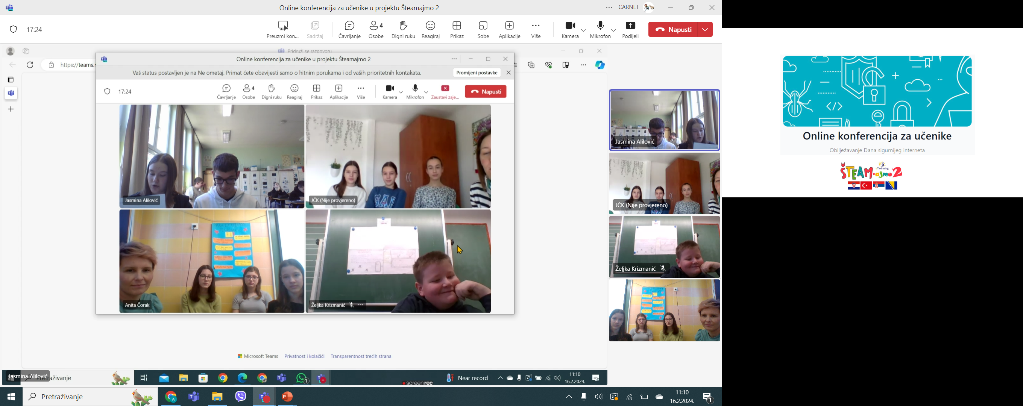Expand Mikrofon arrow in shared screen's Teams window
This screenshot has width=1023, height=406.
coord(427,92)
